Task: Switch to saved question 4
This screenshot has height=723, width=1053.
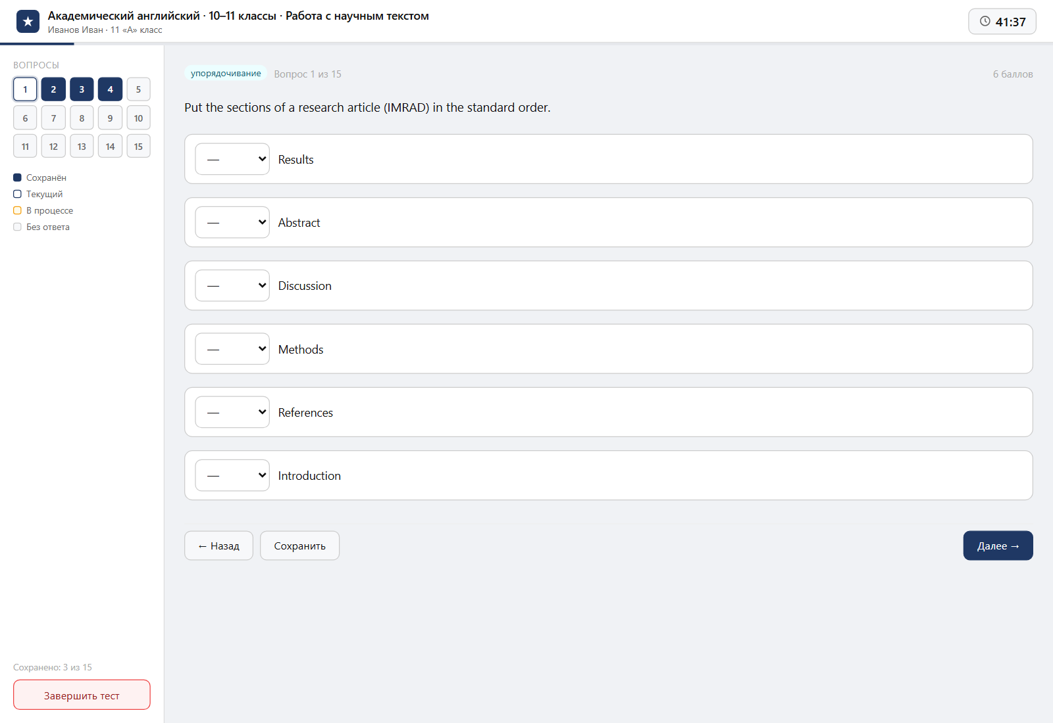Action: [x=110, y=89]
